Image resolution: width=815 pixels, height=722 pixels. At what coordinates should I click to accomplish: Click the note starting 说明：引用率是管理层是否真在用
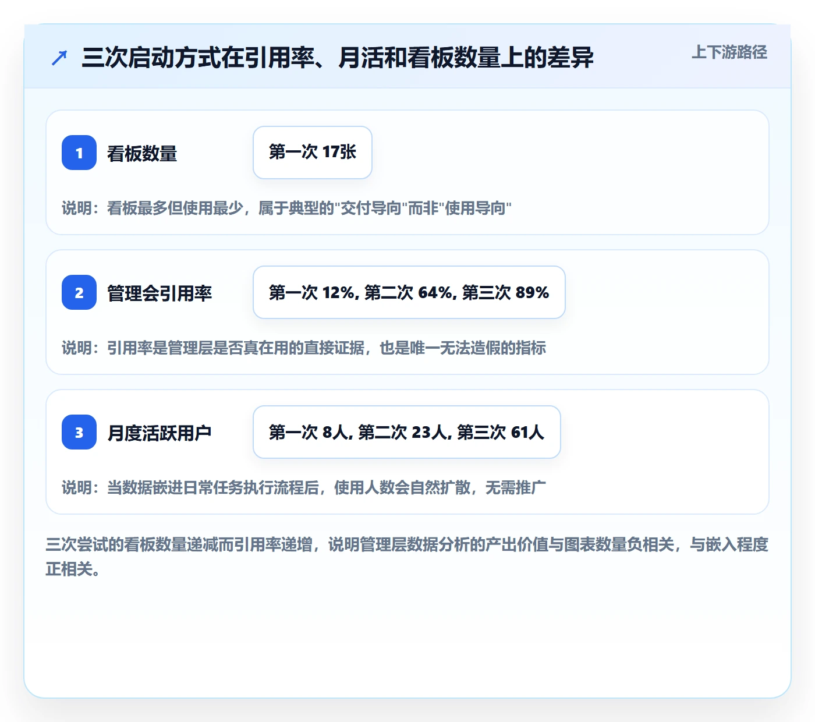(304, 348)
